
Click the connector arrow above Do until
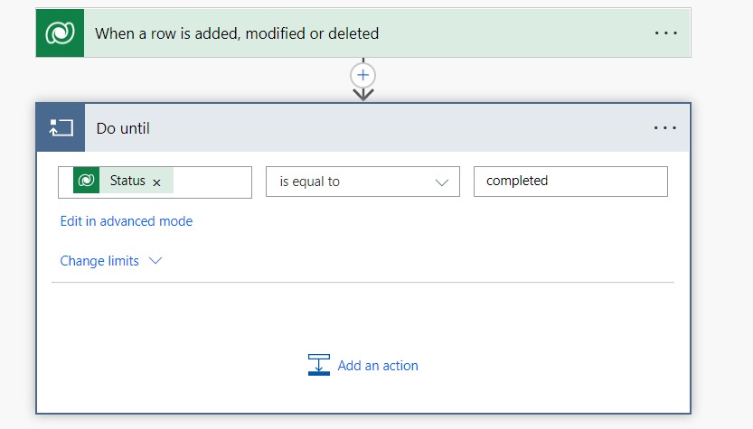[362, 94]
